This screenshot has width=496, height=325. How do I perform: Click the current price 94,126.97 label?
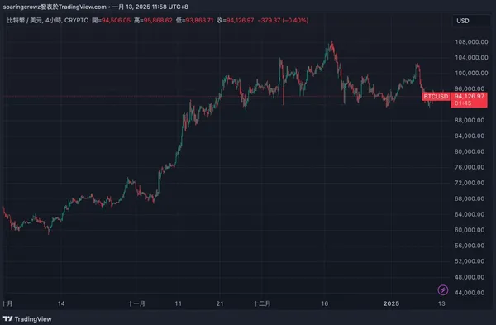[x=470, y=96]
